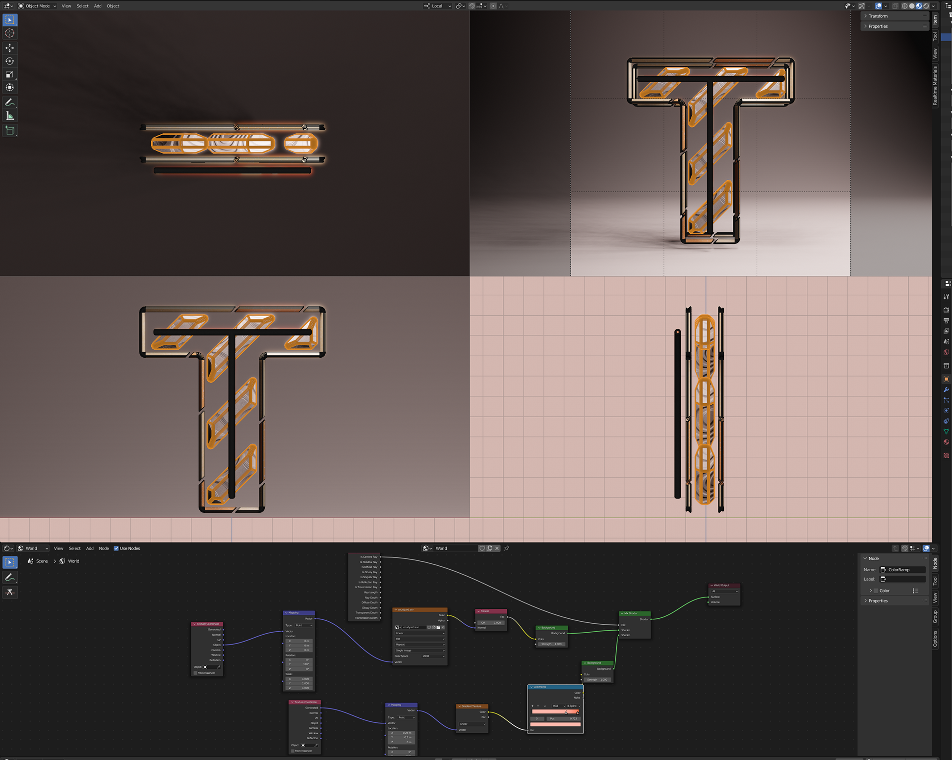Select the 3D Cursor tool
Screen dimensions: 952x760
tap(9, 33)
